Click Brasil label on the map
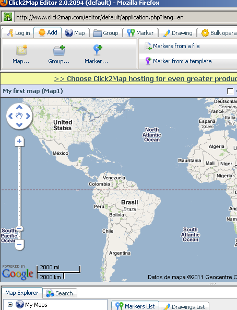Image resolution: width=237 pixels, height=310 pixels. (x=129, y=202)
